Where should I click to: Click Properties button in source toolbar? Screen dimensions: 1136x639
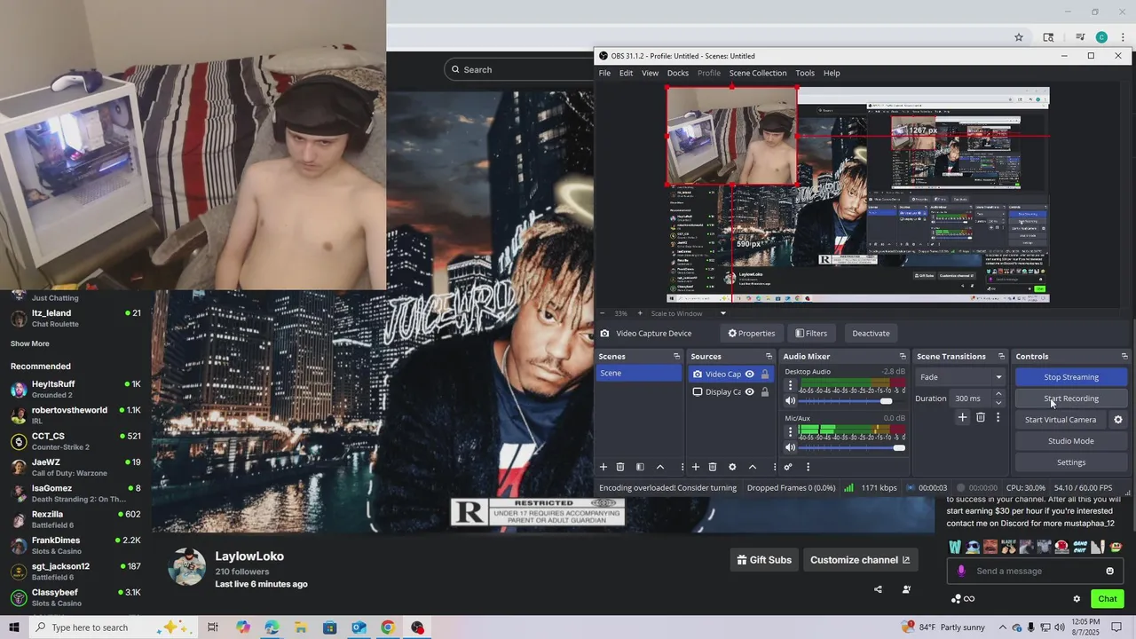pyautogui.click(x=752, y=334)
